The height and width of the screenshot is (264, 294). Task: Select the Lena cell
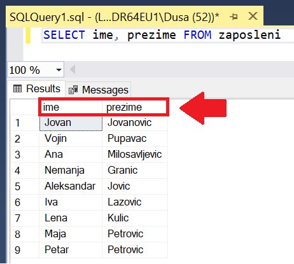click(71, 218)
